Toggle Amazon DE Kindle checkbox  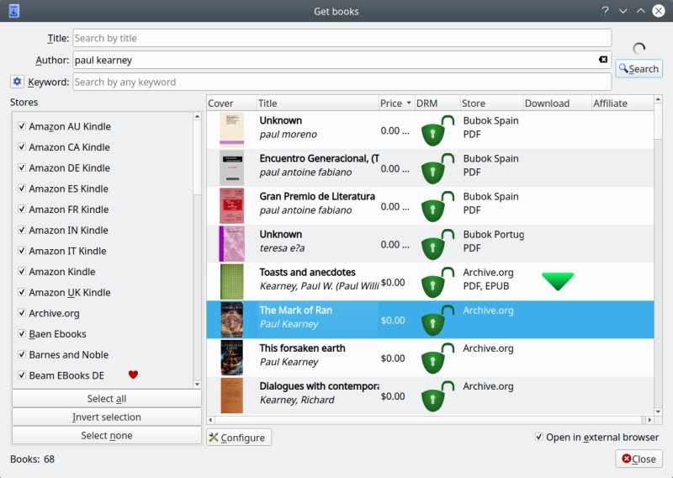[22, 167]
